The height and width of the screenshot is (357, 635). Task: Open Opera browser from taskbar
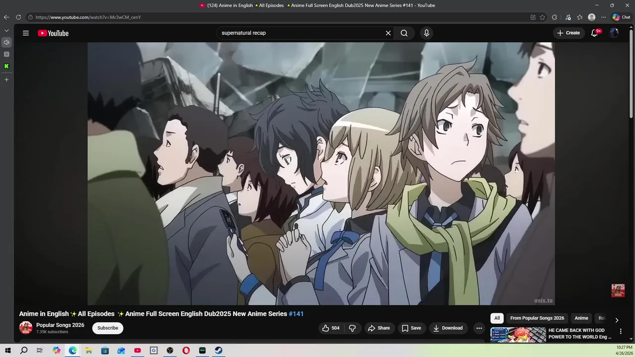coord(186,351)
